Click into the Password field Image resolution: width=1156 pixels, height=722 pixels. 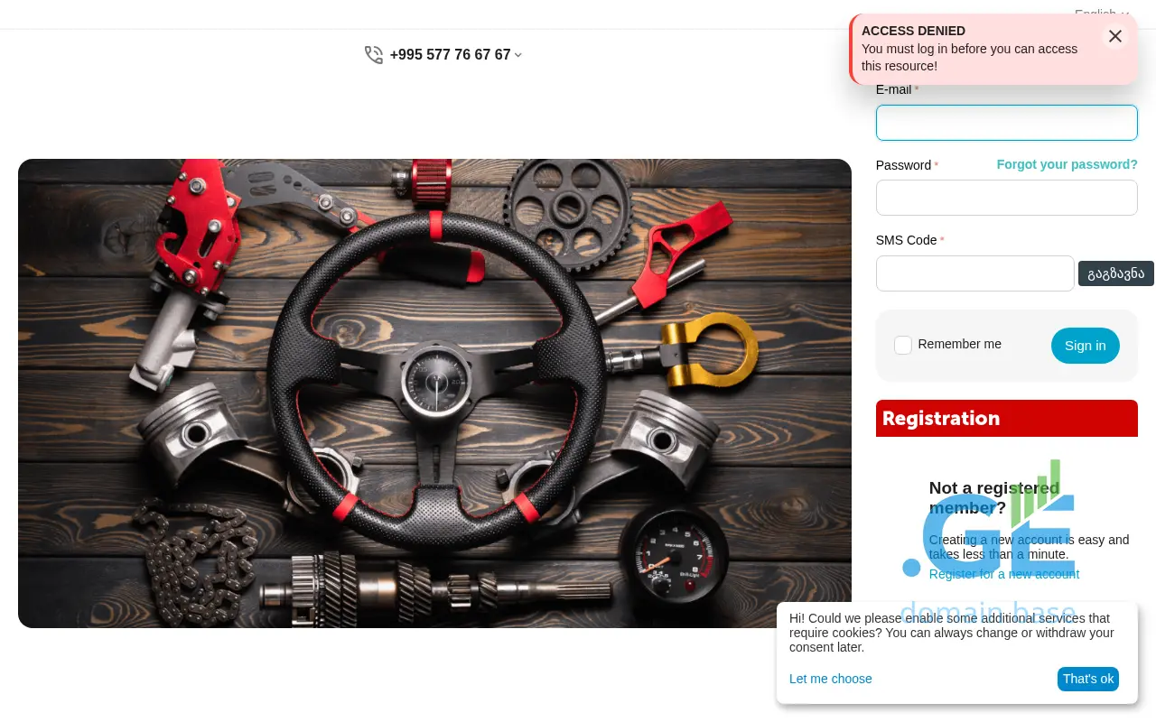point(1006,198)
